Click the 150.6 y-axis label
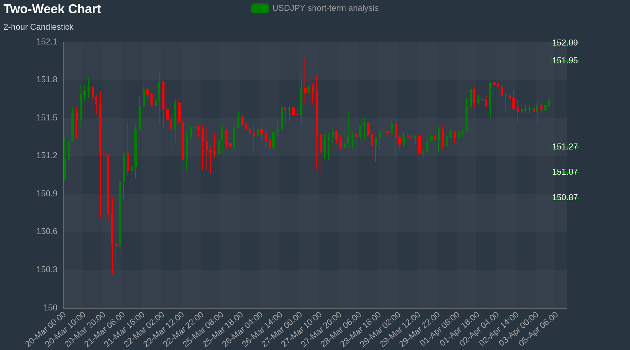The image size is (630, 350). click(47, 232)
